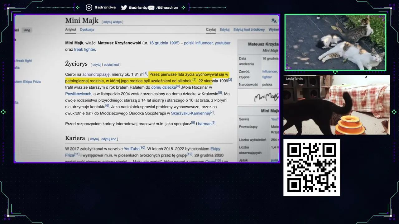Follow the 'Skarżysku-Kamiennej' link
399x224 pixels.
coord(190,113)
